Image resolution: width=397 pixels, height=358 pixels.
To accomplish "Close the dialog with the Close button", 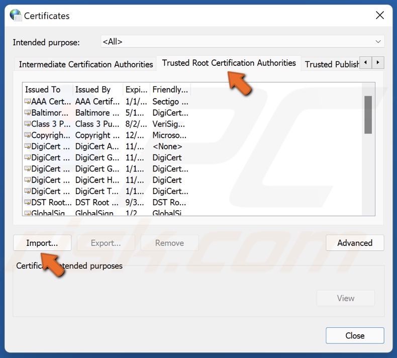I will pyautogui.click(x=355, y=336).
